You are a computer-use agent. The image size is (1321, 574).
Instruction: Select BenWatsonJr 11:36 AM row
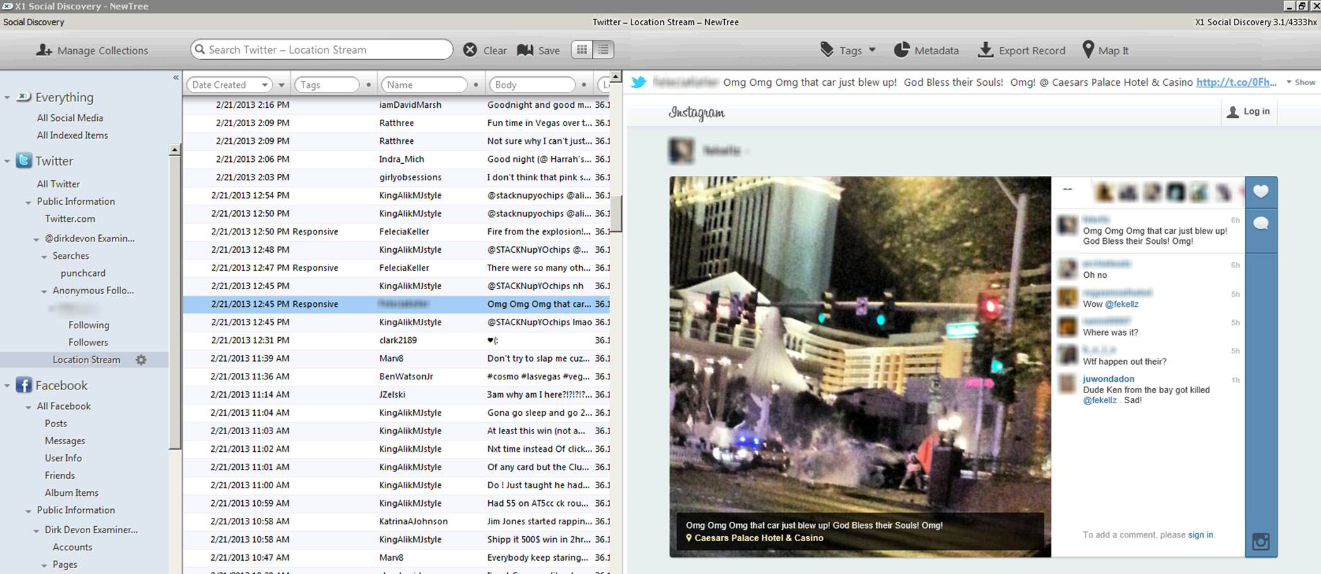(396, 376)
